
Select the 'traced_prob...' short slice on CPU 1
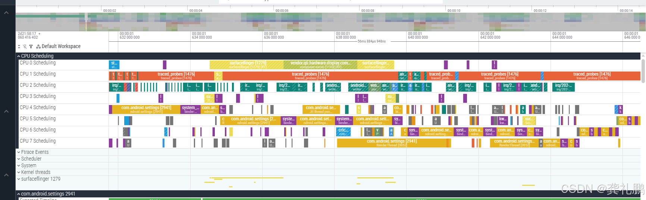[440, 76]
